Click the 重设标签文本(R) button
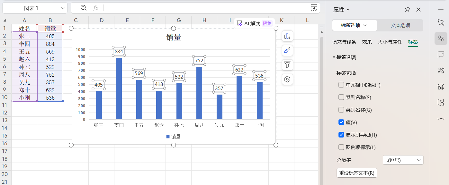449x185 pixels. click(x=357, y=172)
